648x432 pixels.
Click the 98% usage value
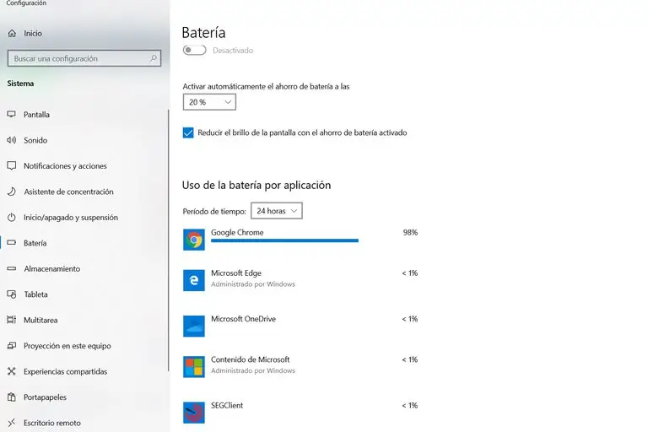pos(410,232)
